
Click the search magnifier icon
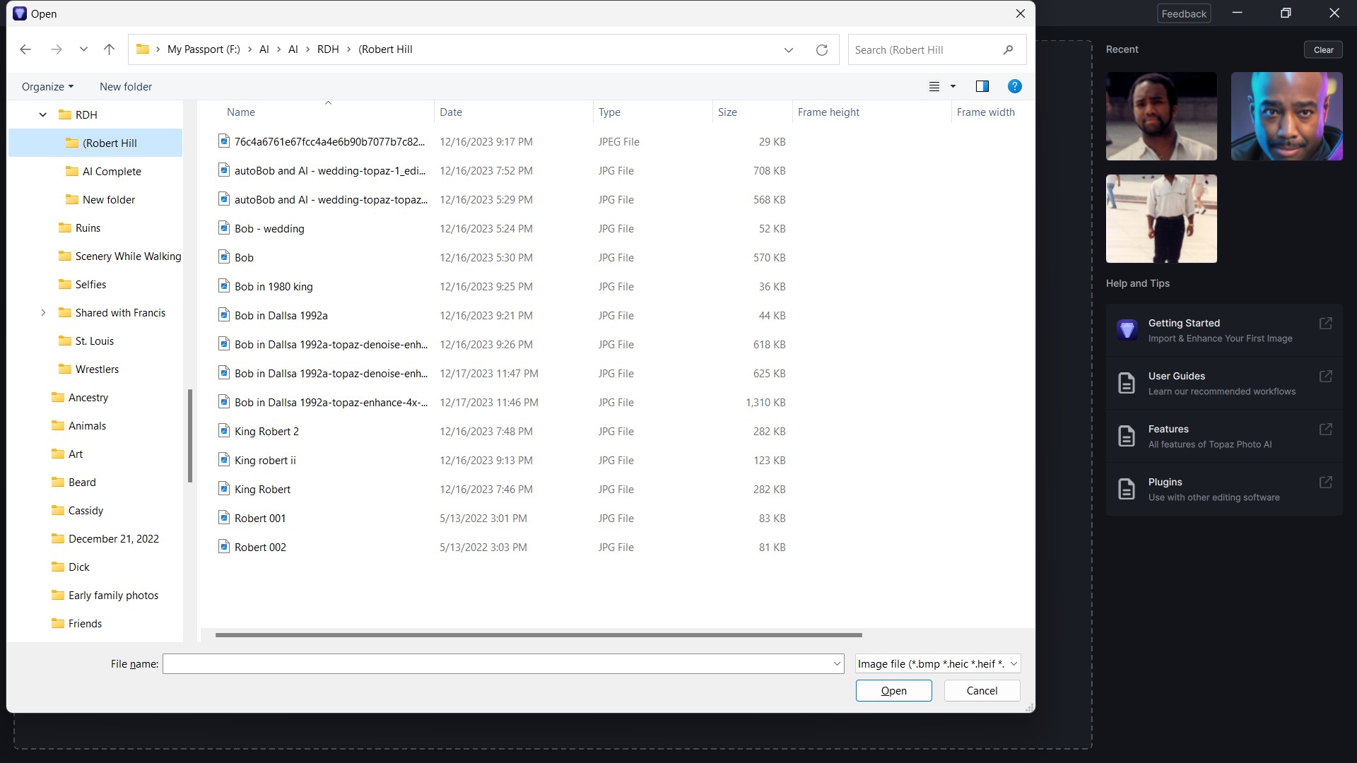1008,49
